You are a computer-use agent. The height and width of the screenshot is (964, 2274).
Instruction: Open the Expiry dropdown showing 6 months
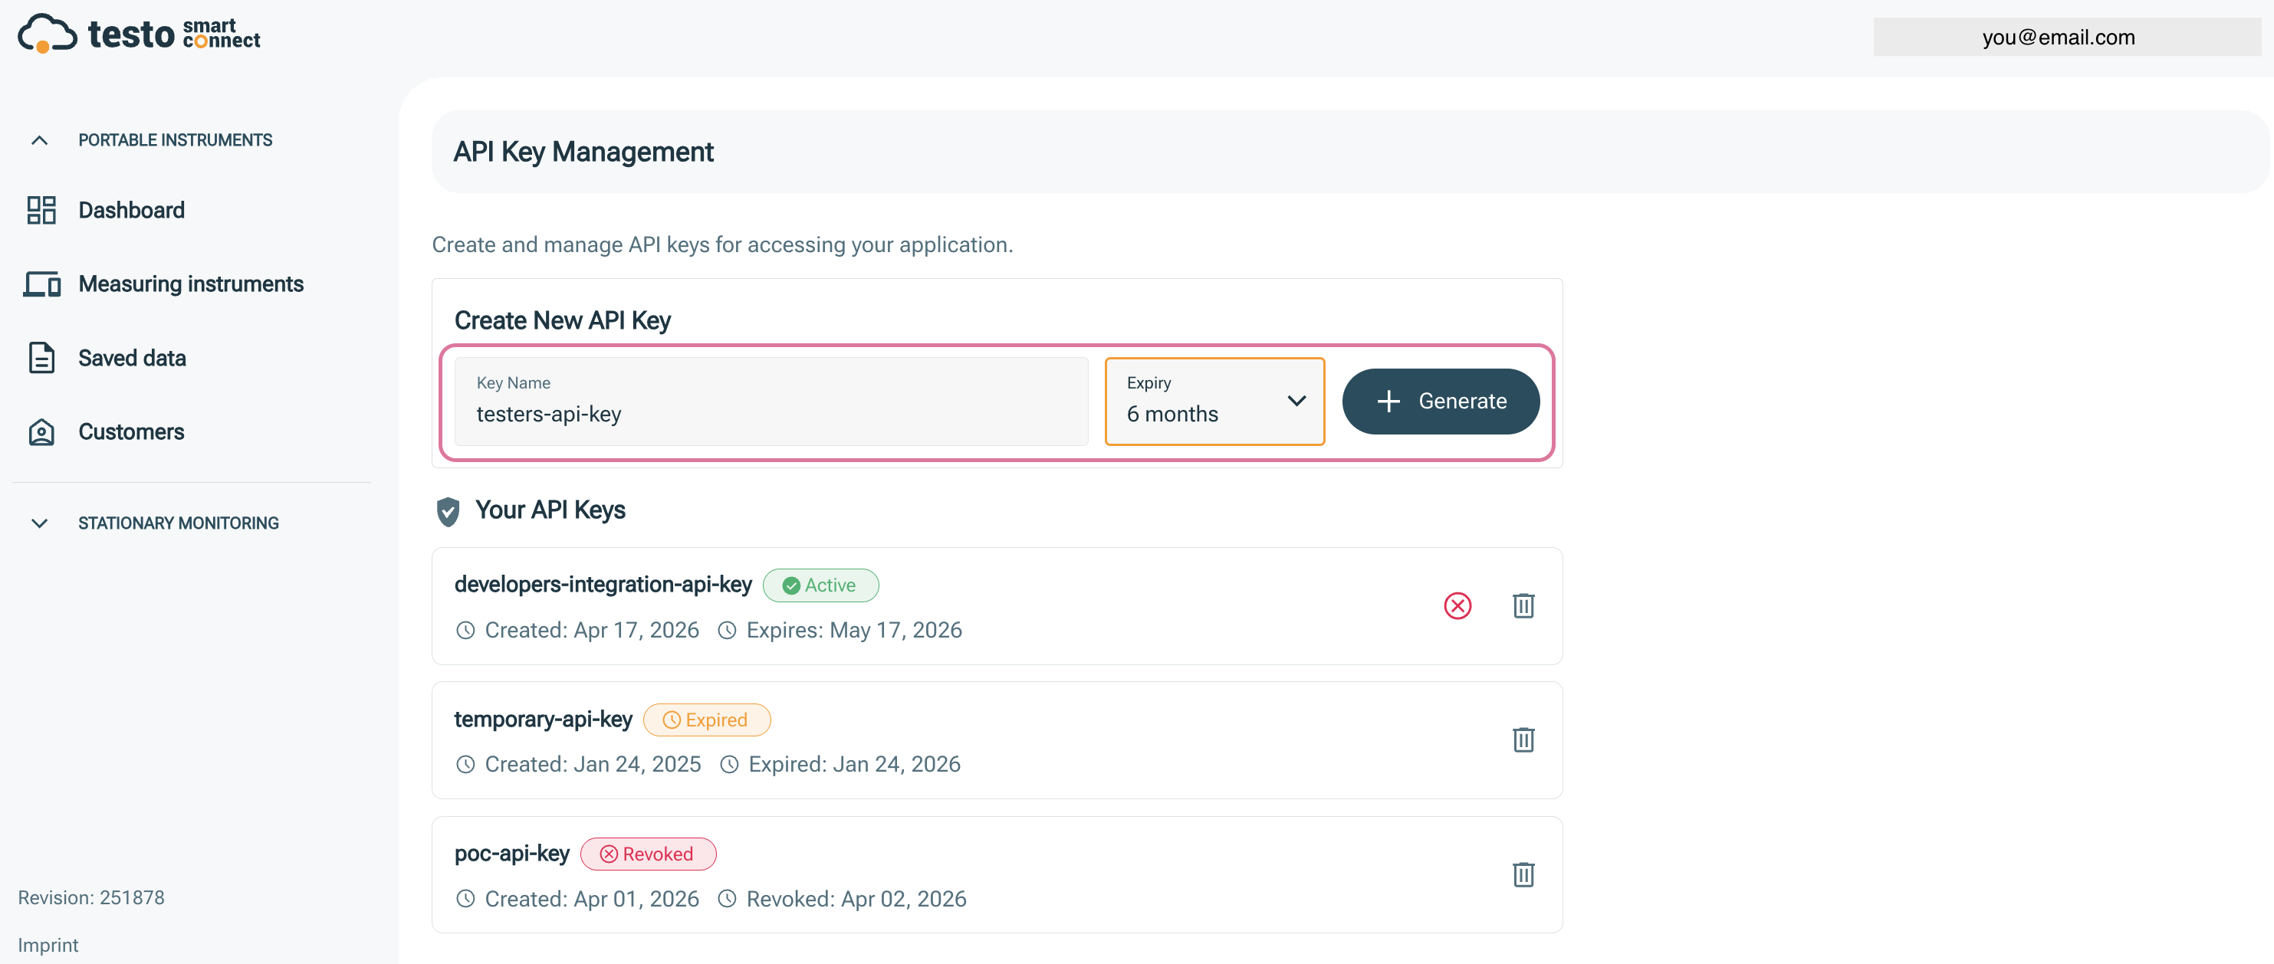(1214, 402)
